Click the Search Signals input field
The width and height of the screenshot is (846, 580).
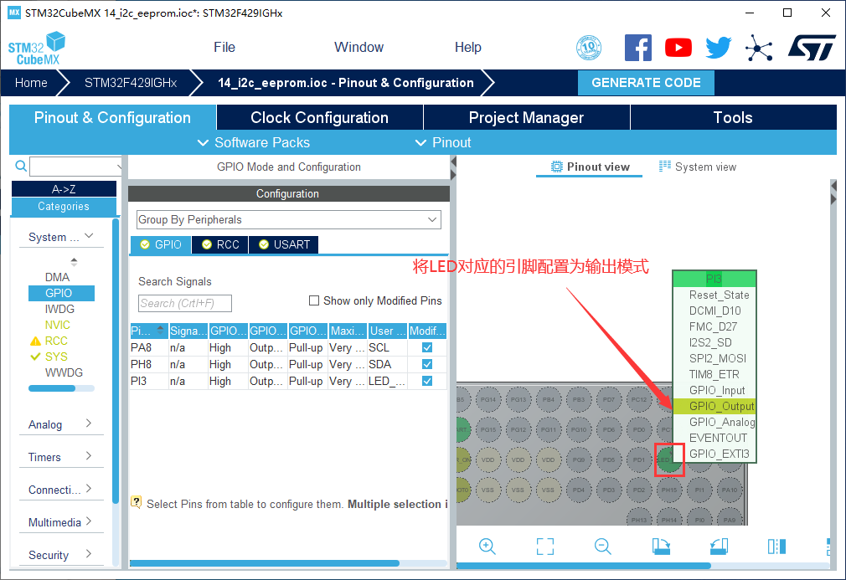pyautogui.click(x=184, y=303)
